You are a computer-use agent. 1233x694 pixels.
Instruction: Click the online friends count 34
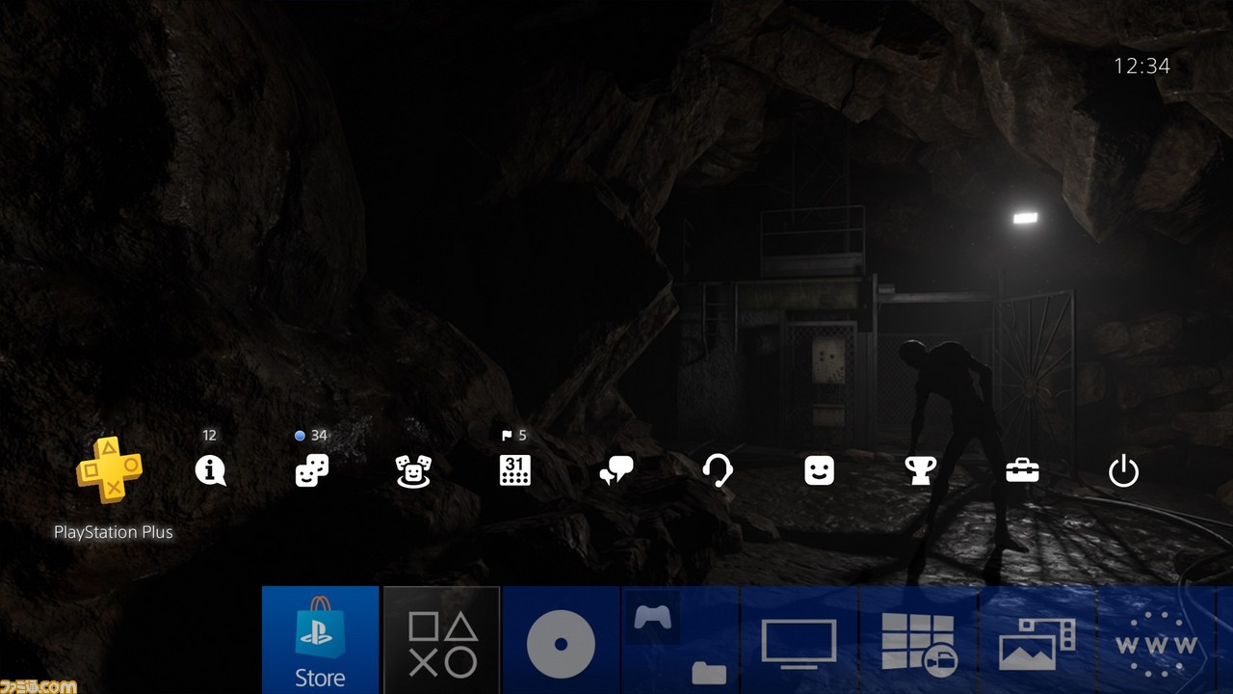(x=319, y=436)
